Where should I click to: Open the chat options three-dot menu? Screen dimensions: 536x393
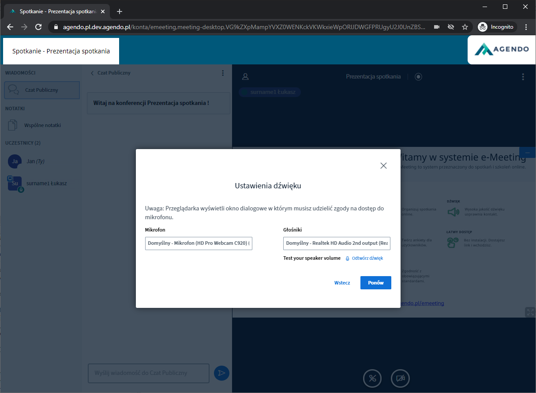pos(223,73)
